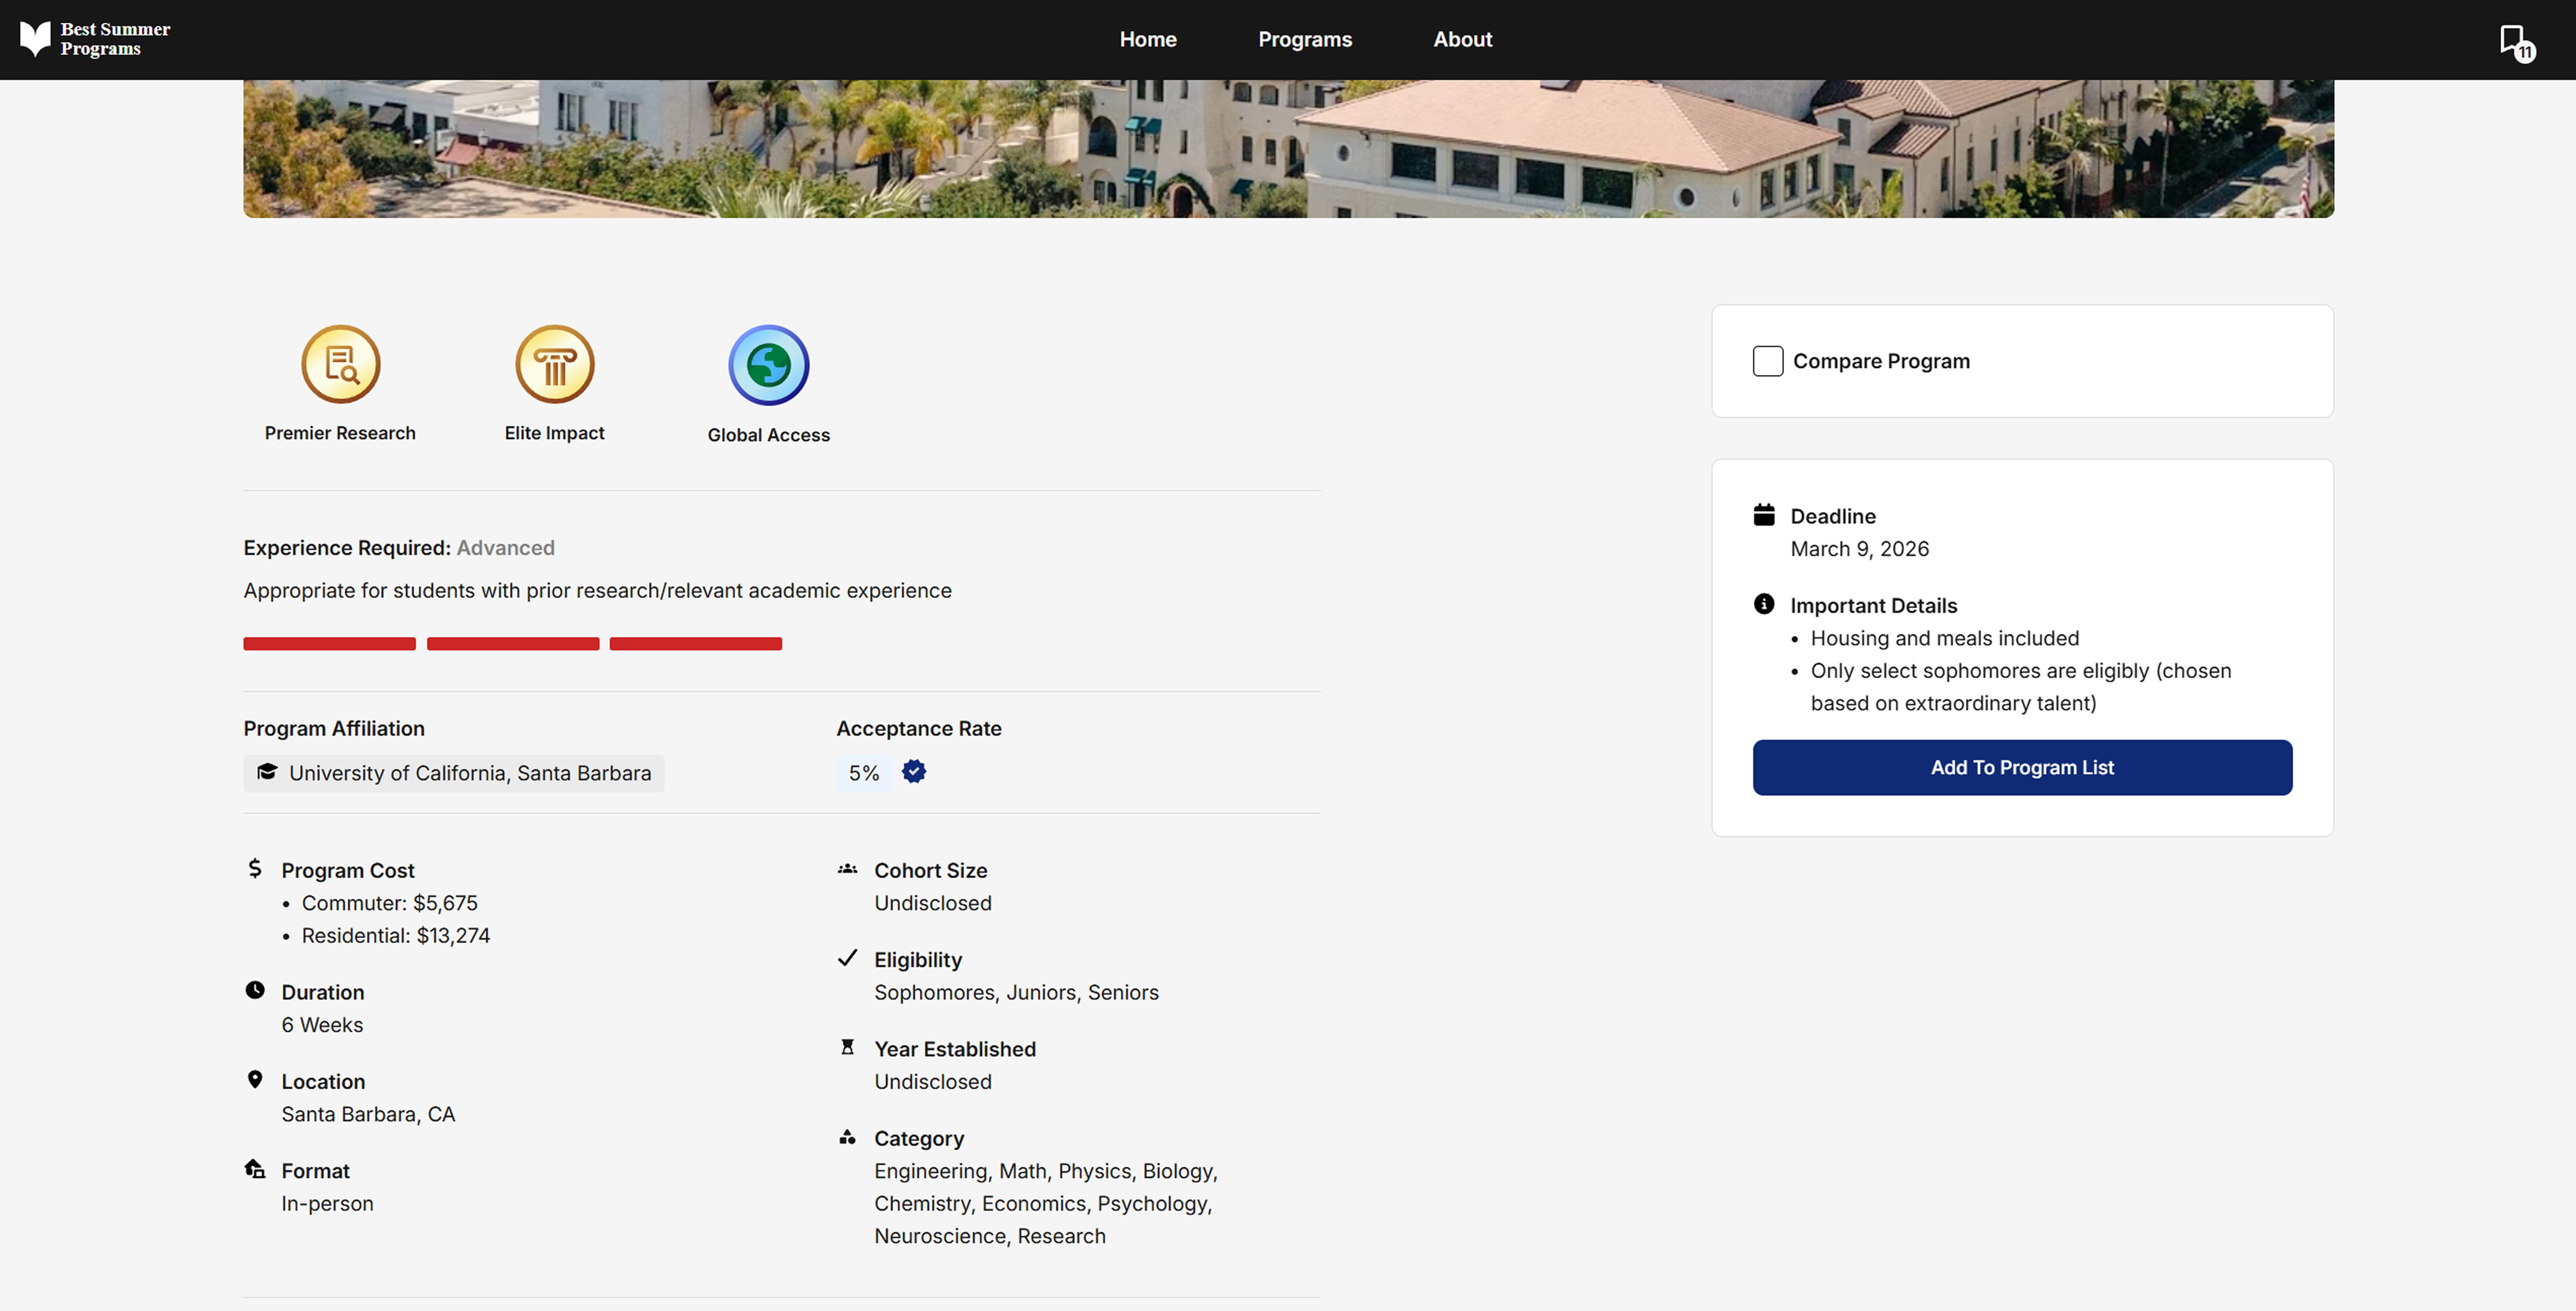
Task: Click the Program Affiliation heading
Action: tap(334, 728)
